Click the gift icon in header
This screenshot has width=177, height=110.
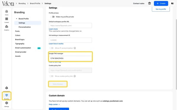click(149, 3)
